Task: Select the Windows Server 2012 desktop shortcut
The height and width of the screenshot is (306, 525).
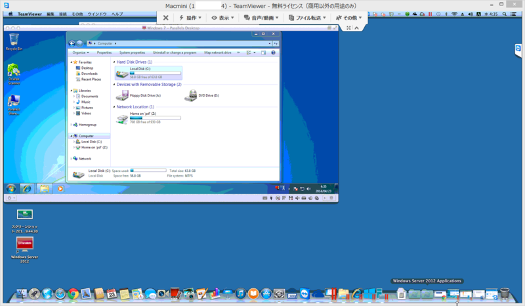Action: pos(25,250)
